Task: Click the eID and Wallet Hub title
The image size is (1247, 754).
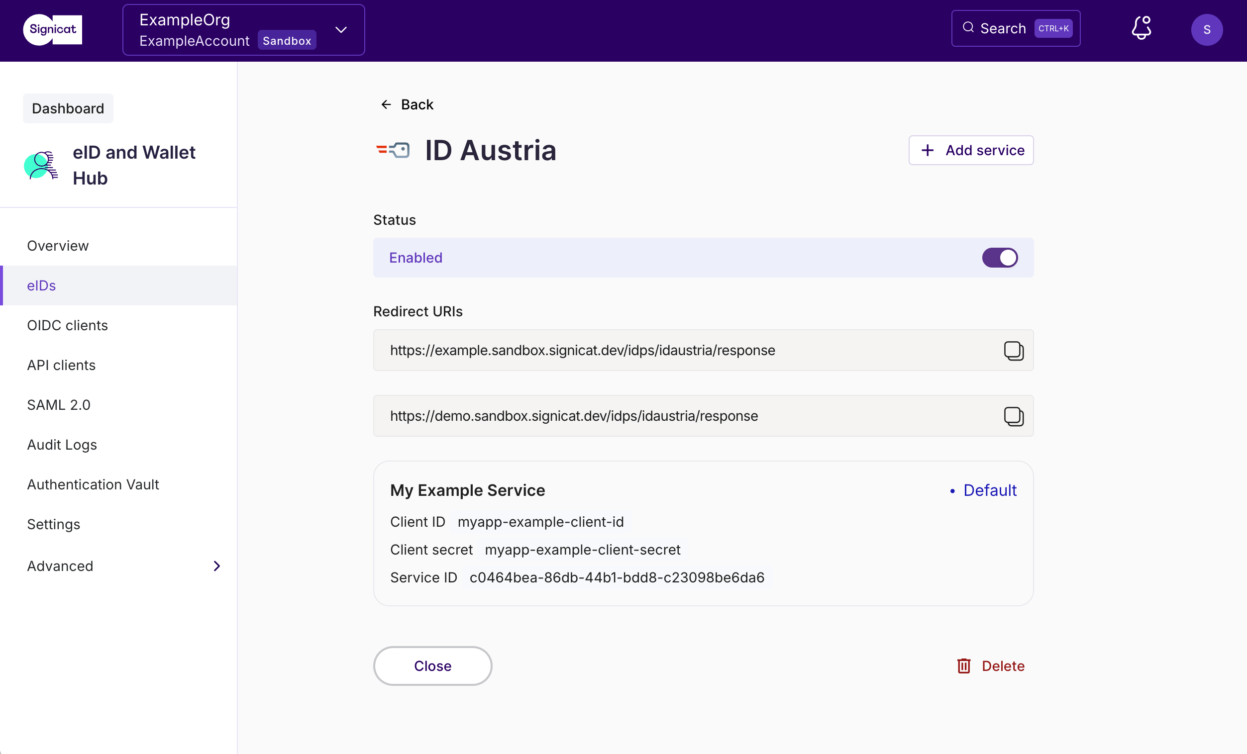Action: [x=133, y=165]
